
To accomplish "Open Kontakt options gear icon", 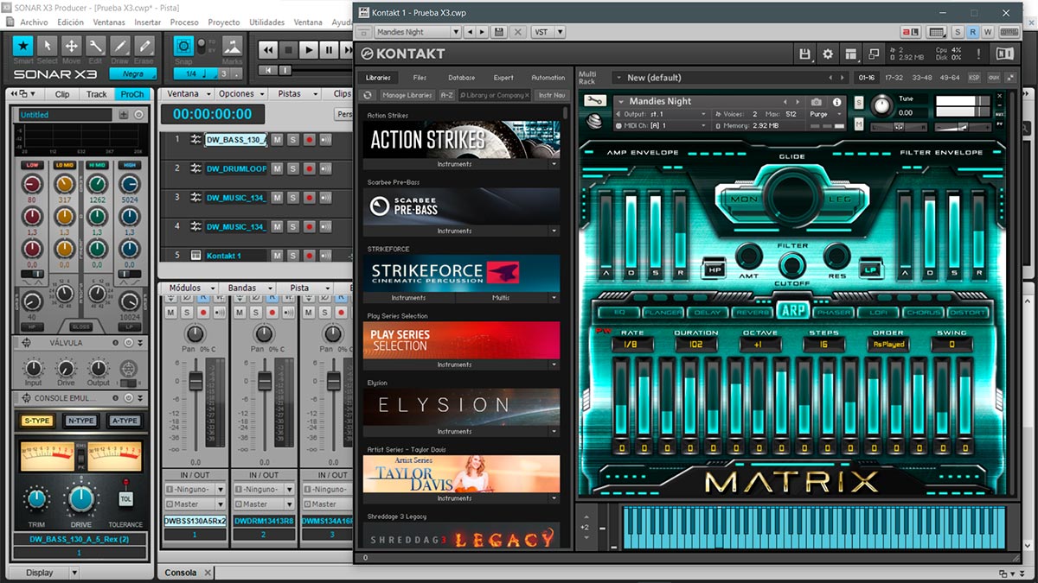I will click(828, 54).
